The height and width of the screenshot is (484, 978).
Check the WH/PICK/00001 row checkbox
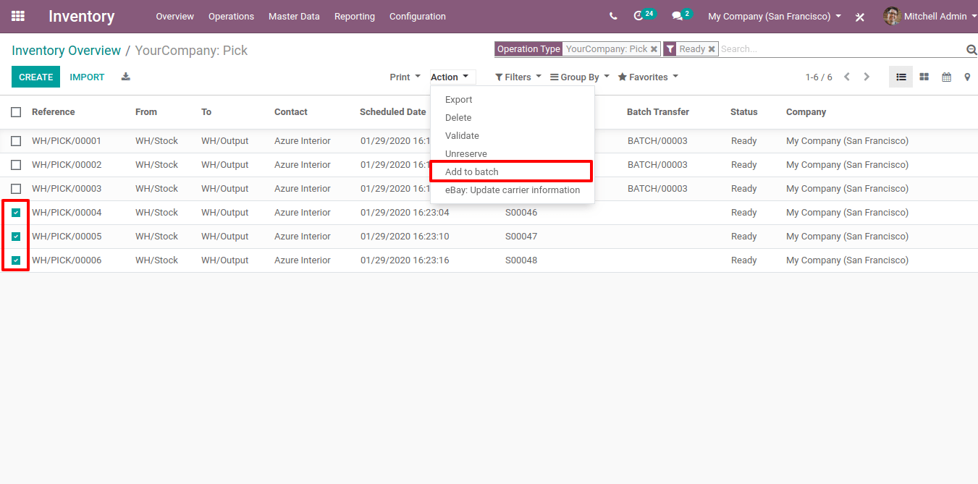click(x=16, y=140)
